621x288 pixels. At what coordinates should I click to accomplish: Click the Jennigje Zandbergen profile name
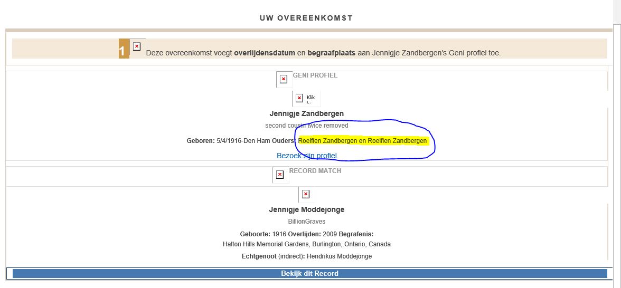306,113
